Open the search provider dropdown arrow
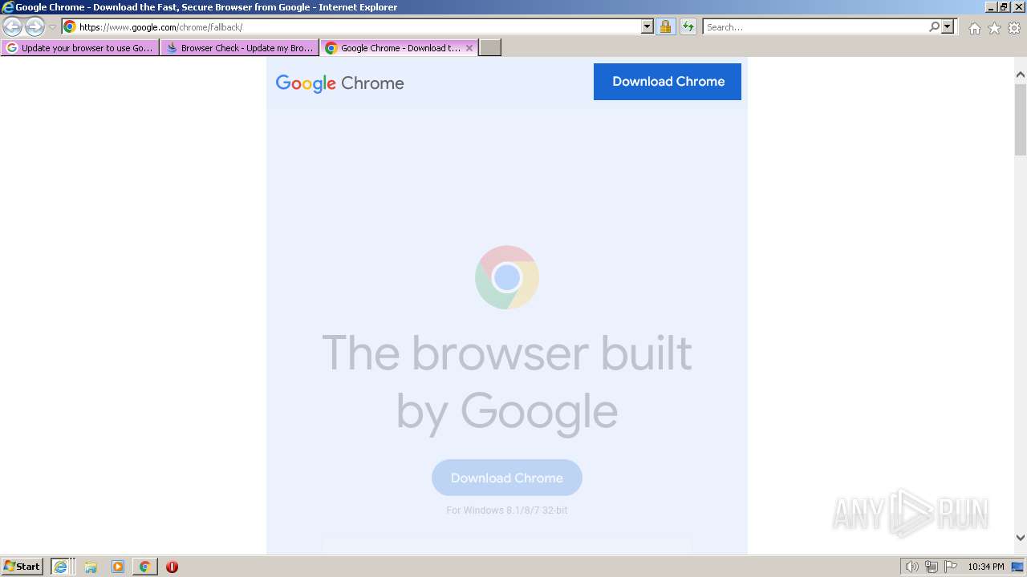The height and width of the screenshot is (577, 1027). pos(948,26)
